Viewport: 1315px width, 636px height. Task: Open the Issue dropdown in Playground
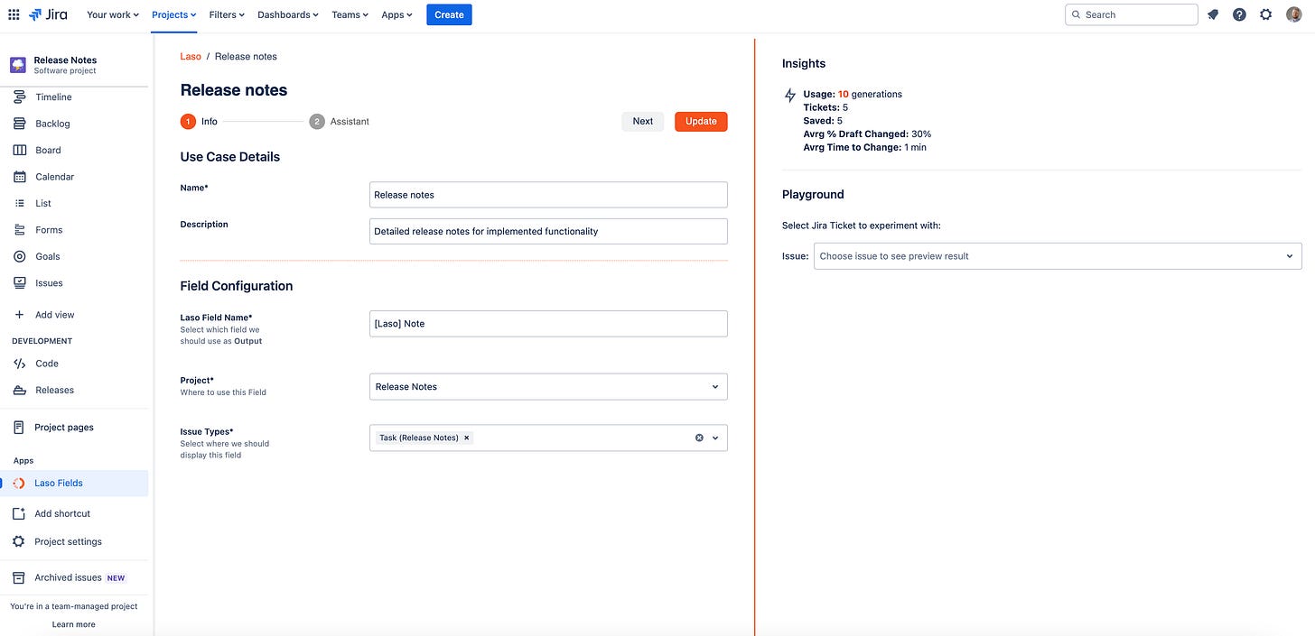pyautogui.click(x=1058, y=256)
